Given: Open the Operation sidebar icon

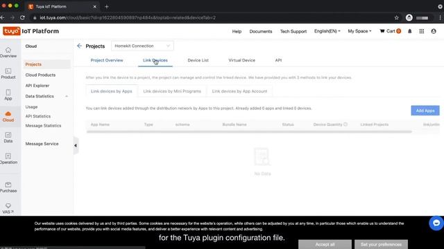Looking at the screenshot, I should coord(8,158).
